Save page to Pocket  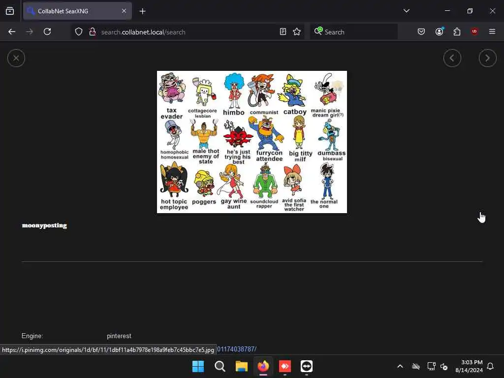[x=421, y=32]
